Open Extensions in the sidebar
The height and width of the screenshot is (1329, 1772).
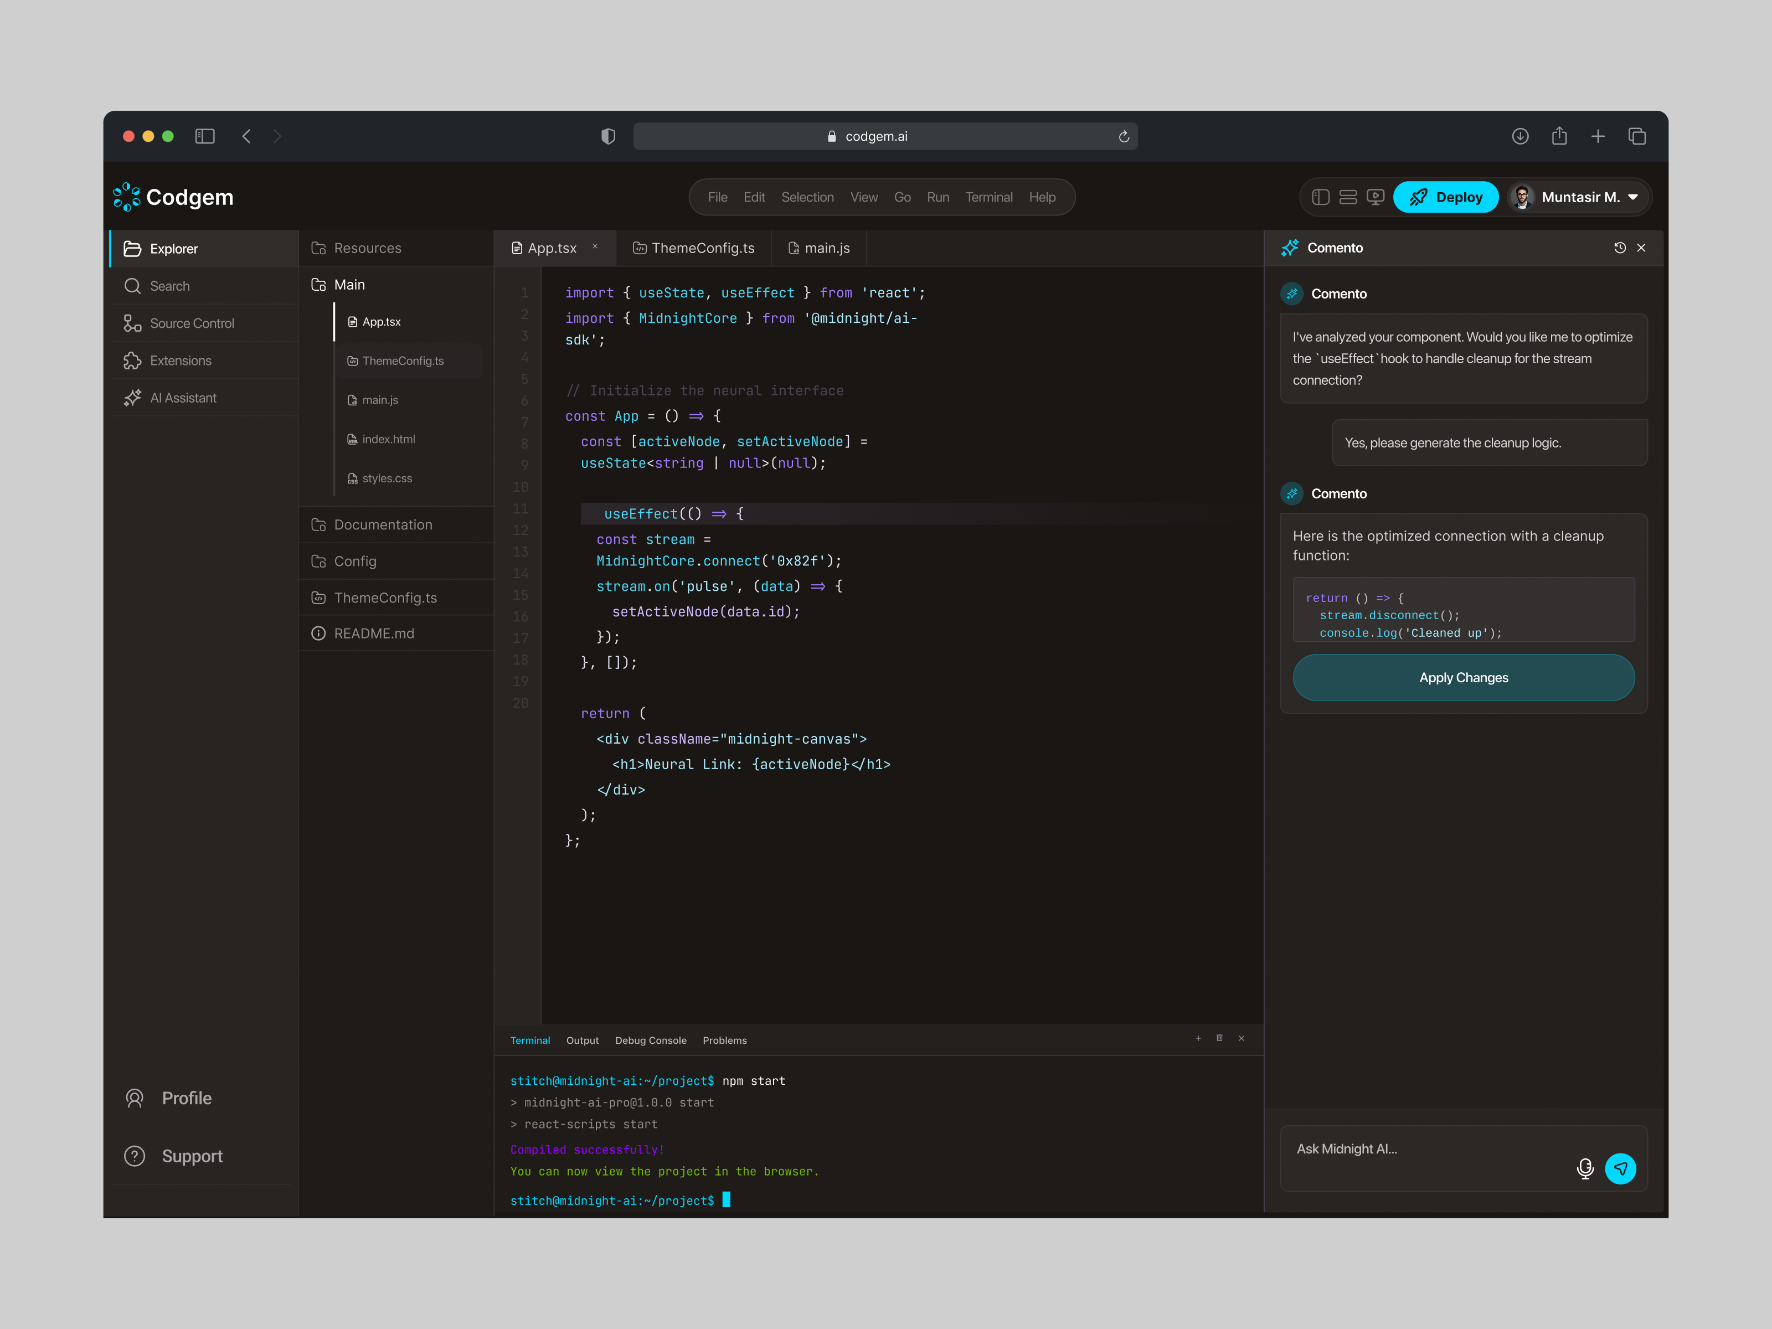[204, 360]
